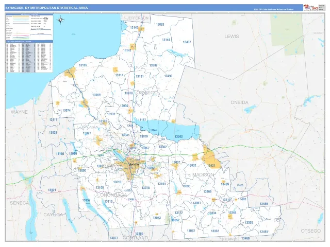Click ZIP code 13021 label

point(52,190)
